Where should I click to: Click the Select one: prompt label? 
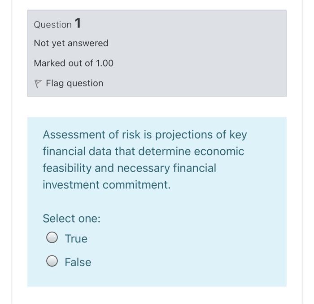click(x=71, y=219)
